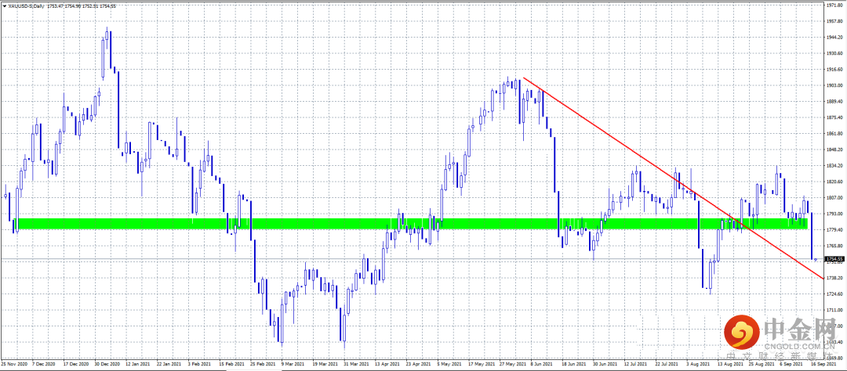847x371 pixels.
Task: Select the red descending trendline
Action: point(673,178)
